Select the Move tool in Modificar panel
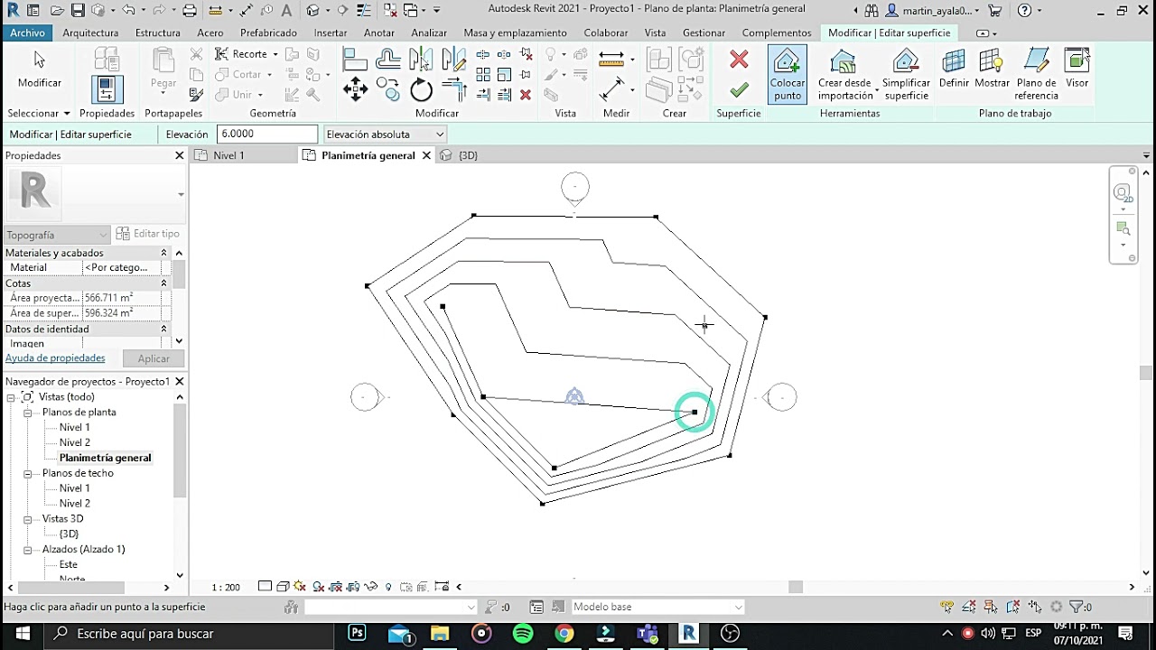The height and width of the screenshot is (650, 1156). tap(355, 88)
